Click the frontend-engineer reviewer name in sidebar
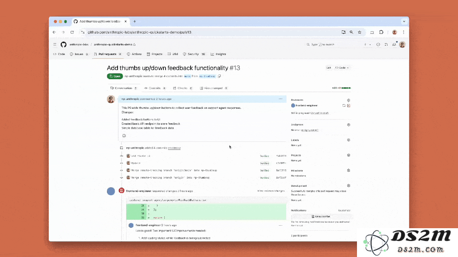This screenshot has height=257, width=458. pos(306,105)
